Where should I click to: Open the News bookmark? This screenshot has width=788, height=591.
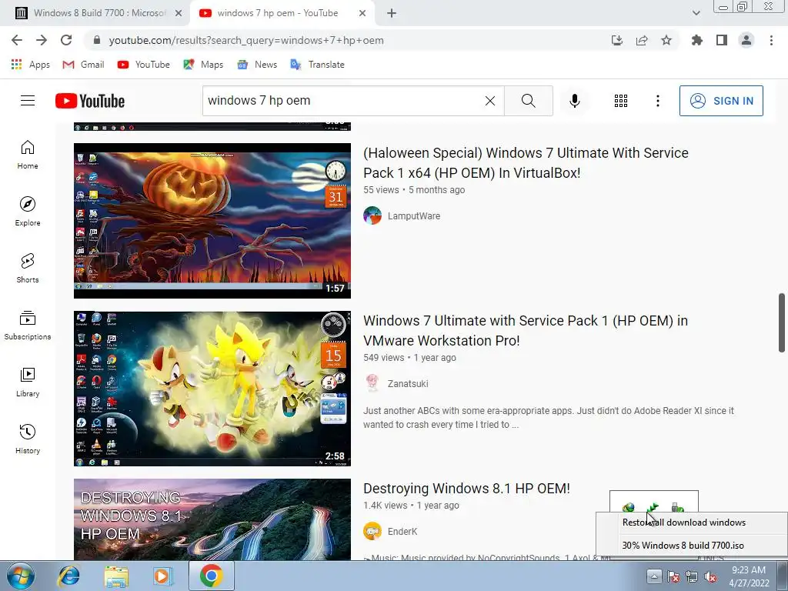click(x=257, y=65)
